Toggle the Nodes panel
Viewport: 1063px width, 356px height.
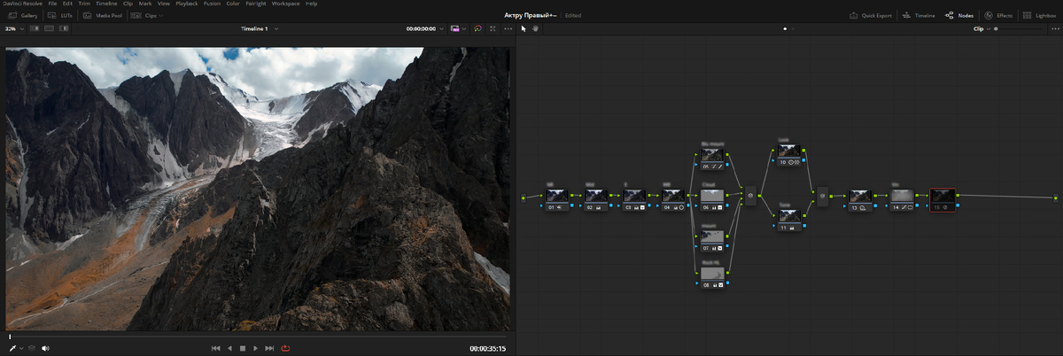point(959,16)
